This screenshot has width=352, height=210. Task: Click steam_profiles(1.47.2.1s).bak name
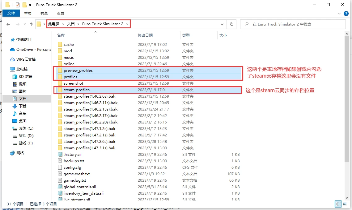tap(89, 135)
